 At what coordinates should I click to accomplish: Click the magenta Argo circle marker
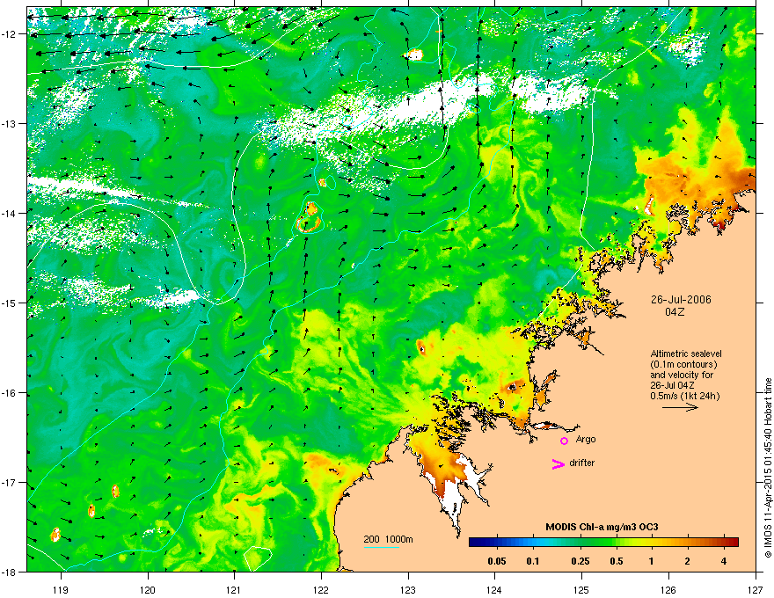click(x=564, y=441)
